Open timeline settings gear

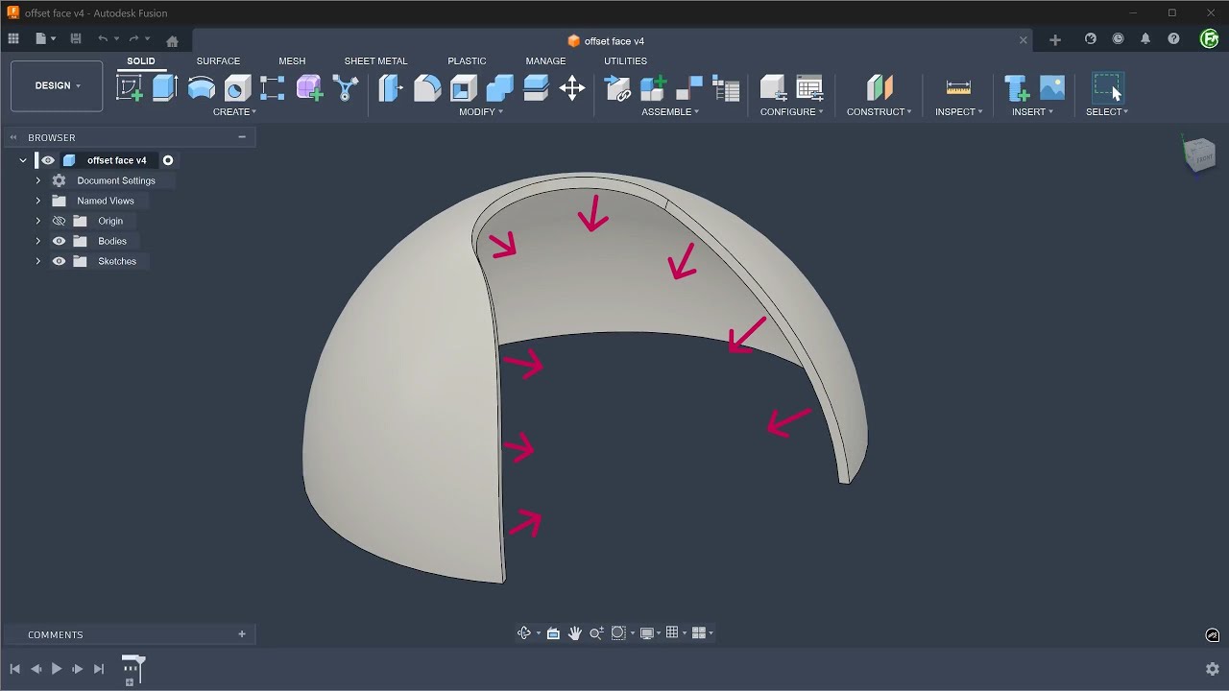[x=1213, y=669]
